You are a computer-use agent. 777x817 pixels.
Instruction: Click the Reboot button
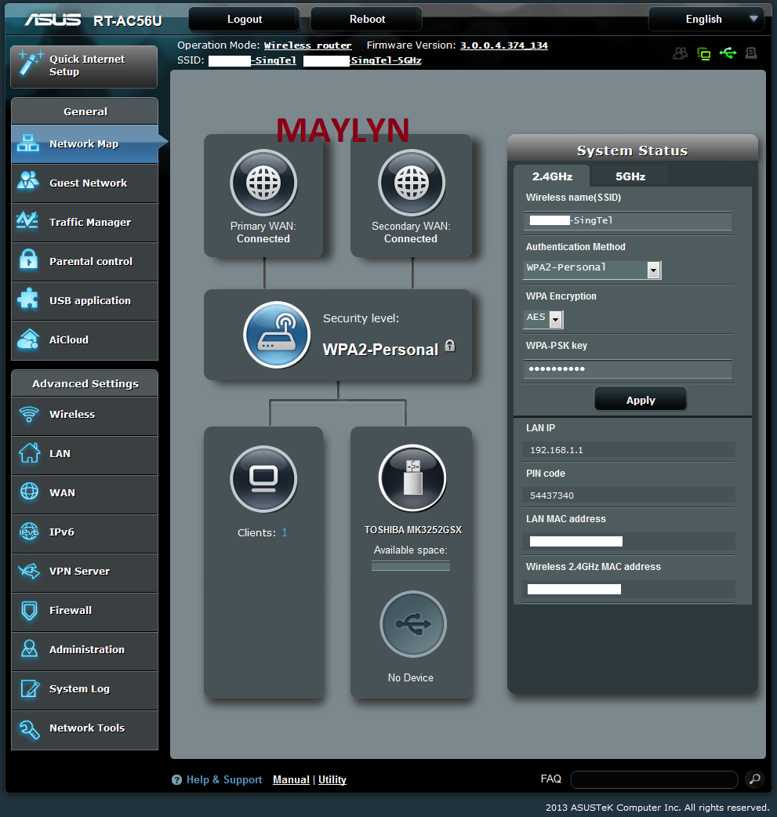click(x=366, y=19)
